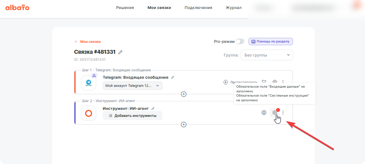Add a step with the plus after step 2
This screenshot has height=164, width=365.
pos(183,124)
